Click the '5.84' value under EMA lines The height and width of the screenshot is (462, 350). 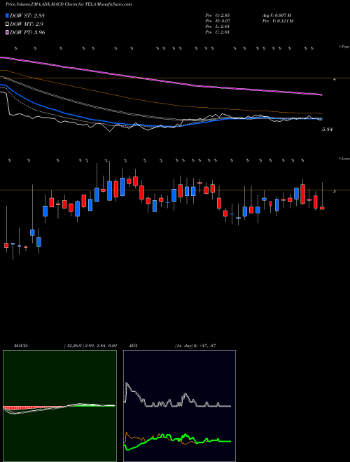(328, 129)
